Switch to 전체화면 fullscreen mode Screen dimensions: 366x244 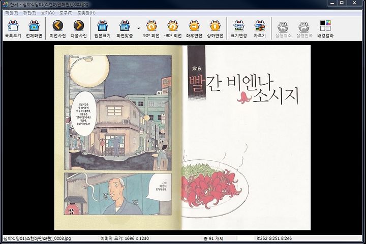[34, 29]
